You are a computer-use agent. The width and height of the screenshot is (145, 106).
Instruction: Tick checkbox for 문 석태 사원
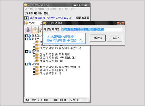pyautogui.click(x=34, y=70)
